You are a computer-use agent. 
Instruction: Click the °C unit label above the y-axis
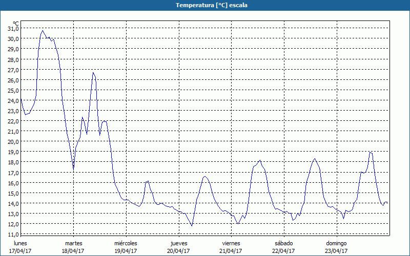pos(16,24)
